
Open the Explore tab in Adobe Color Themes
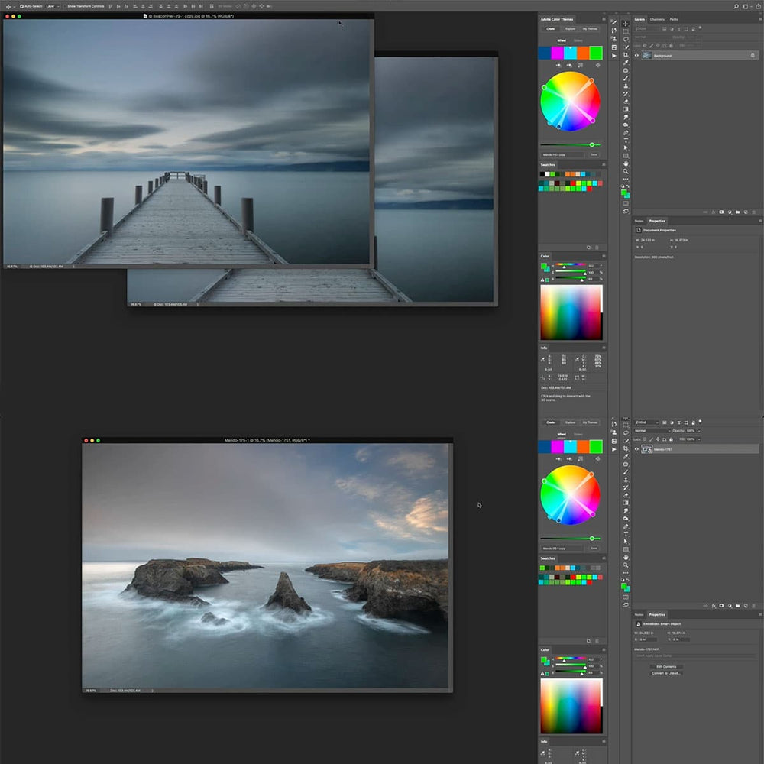pyautogui.click(x=570, y=28)
